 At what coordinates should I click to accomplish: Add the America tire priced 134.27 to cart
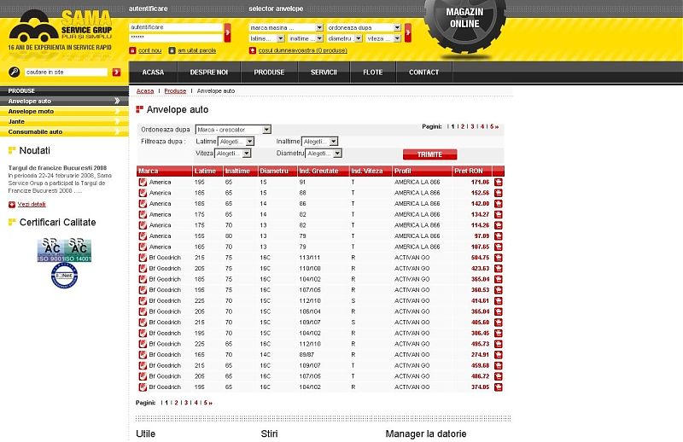click(499, 215)
